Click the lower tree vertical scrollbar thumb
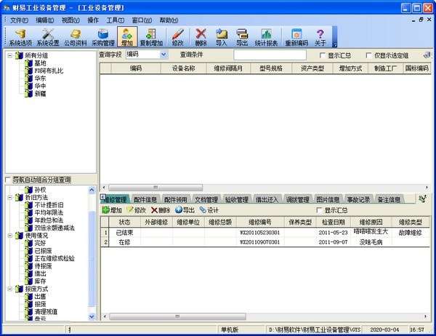The width and height of the screenshot is (436, 336). tap(92, 259)
